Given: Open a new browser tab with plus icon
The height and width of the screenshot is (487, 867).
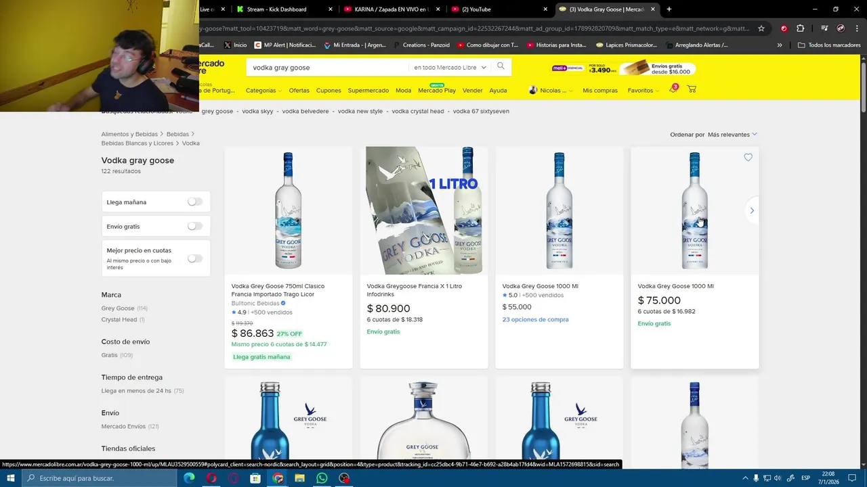Looking at the screenshot, I should 669,9.
